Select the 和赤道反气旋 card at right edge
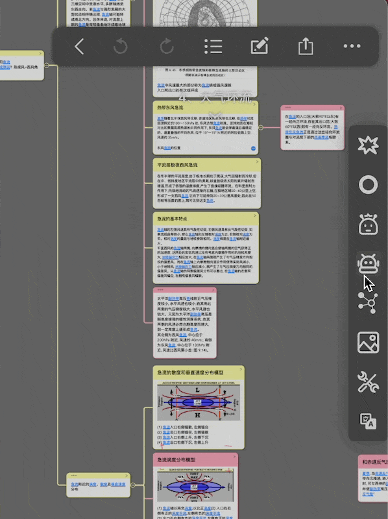 (373, 479)
